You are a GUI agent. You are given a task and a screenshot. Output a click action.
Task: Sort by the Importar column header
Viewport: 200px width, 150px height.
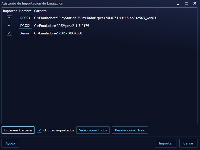click(x=10, y=11)
